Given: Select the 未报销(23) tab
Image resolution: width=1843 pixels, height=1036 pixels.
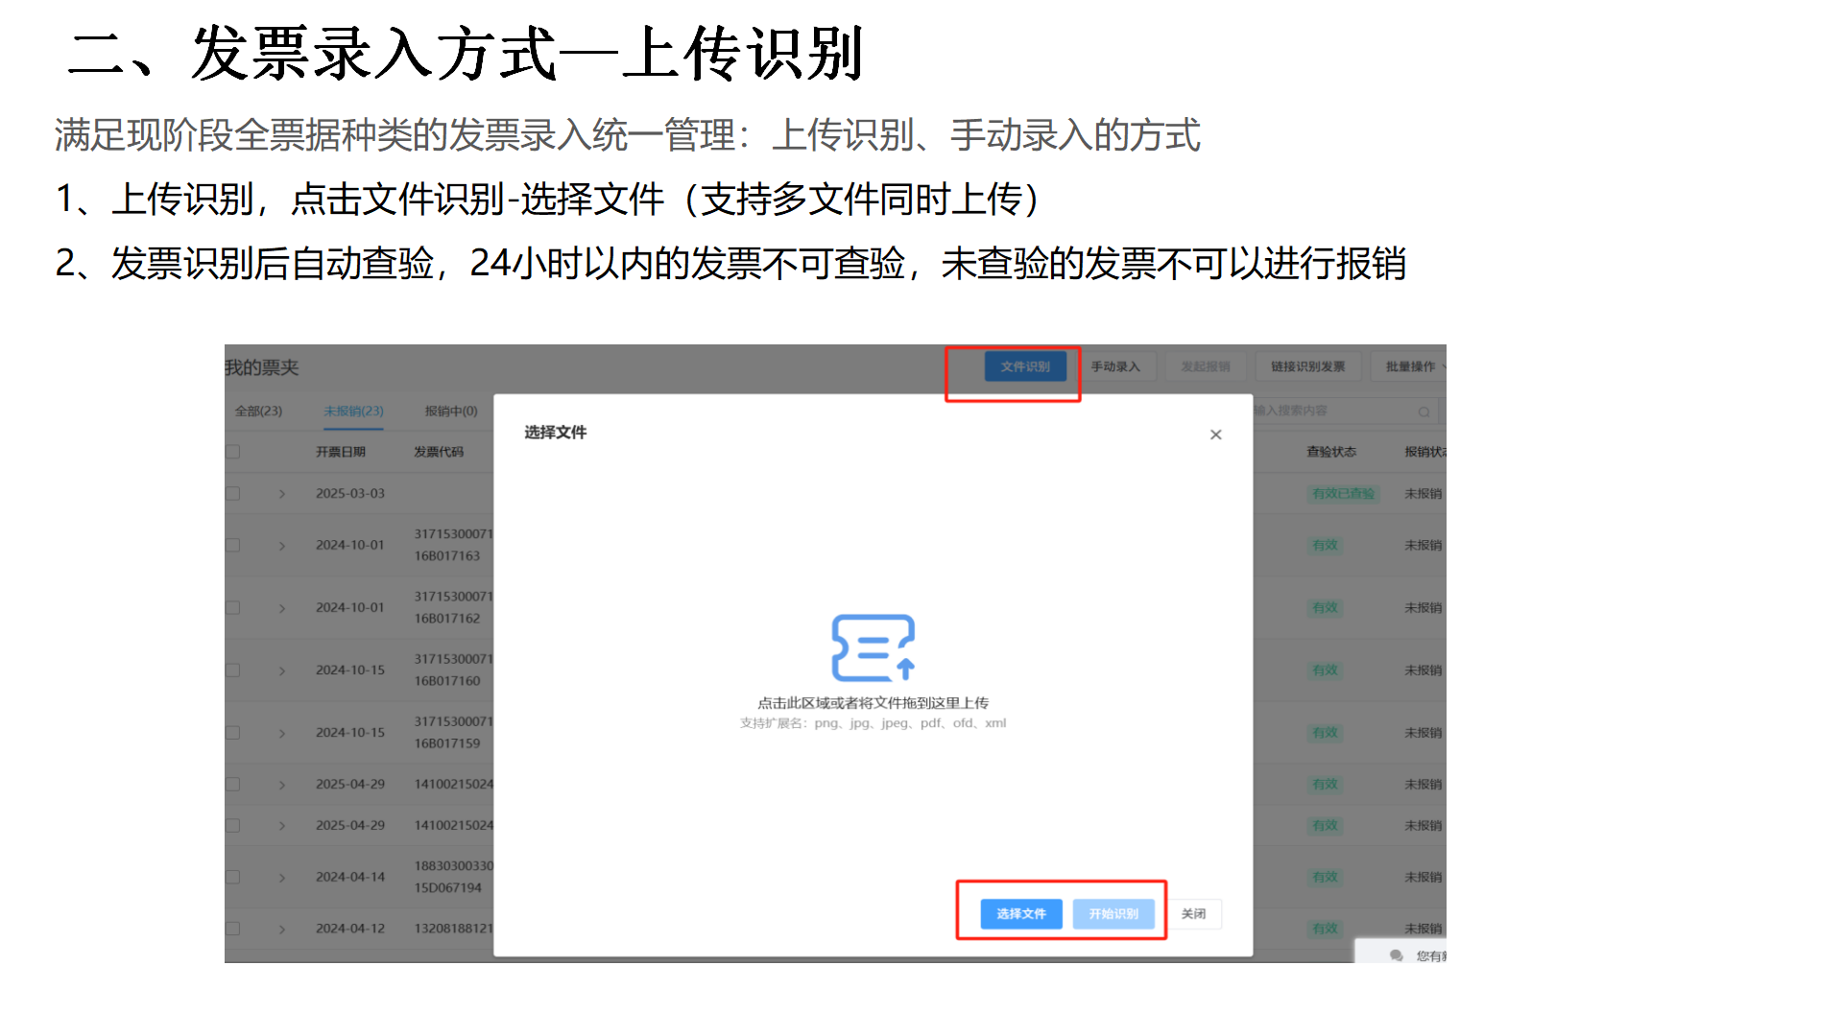Looking at the screenshot, I should click(x=353, y=411).
